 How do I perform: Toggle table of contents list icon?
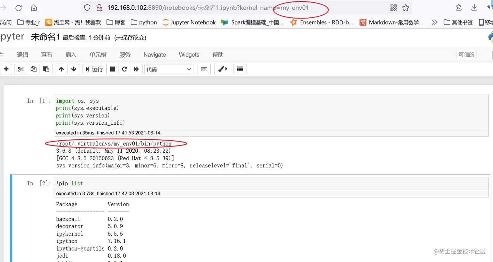(x=240, y=69)
